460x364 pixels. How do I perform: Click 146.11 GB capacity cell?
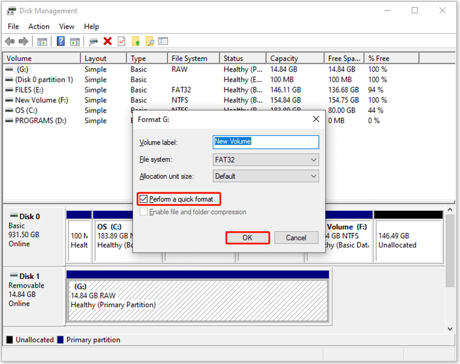[285, 89]
